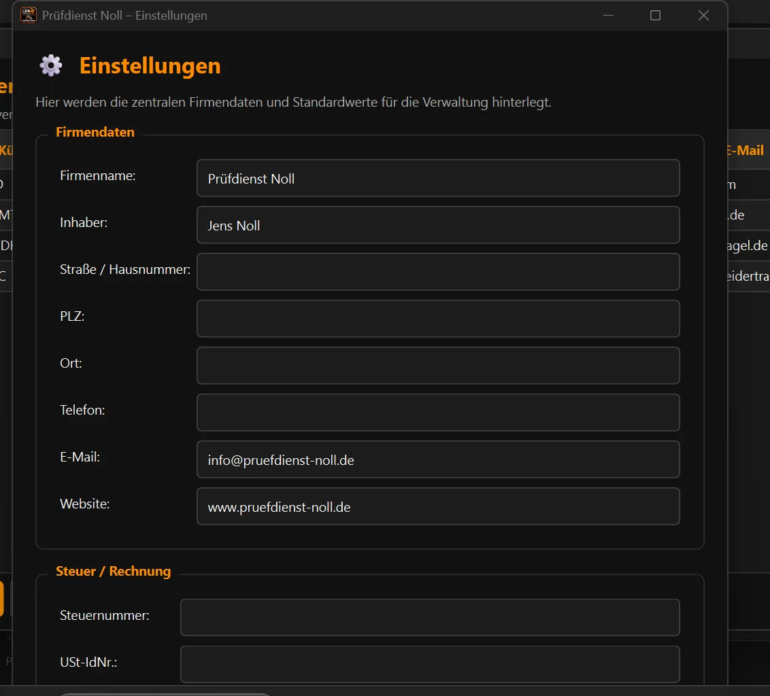Screen dimensions: 770x696
Task: Click the Steuernummer: label
Action: 105,616
